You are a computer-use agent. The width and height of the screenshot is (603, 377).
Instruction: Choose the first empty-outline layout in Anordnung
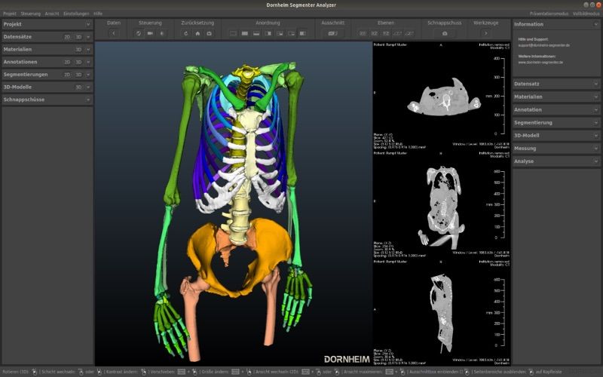click(x=233, y=33)
